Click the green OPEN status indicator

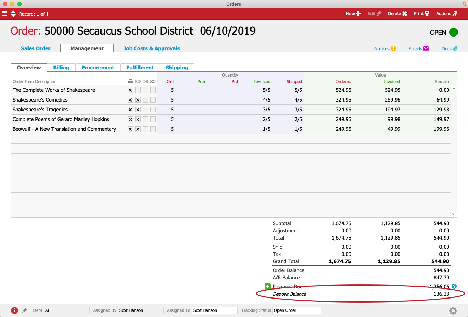[x=454, y=32]
